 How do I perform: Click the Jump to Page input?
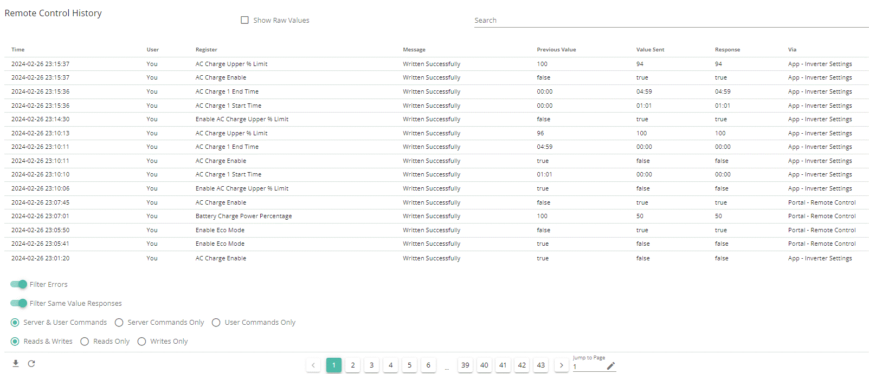[x=589, y=366]
